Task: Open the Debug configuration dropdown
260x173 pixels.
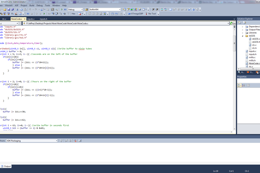Action: click(x=75, y=10)
